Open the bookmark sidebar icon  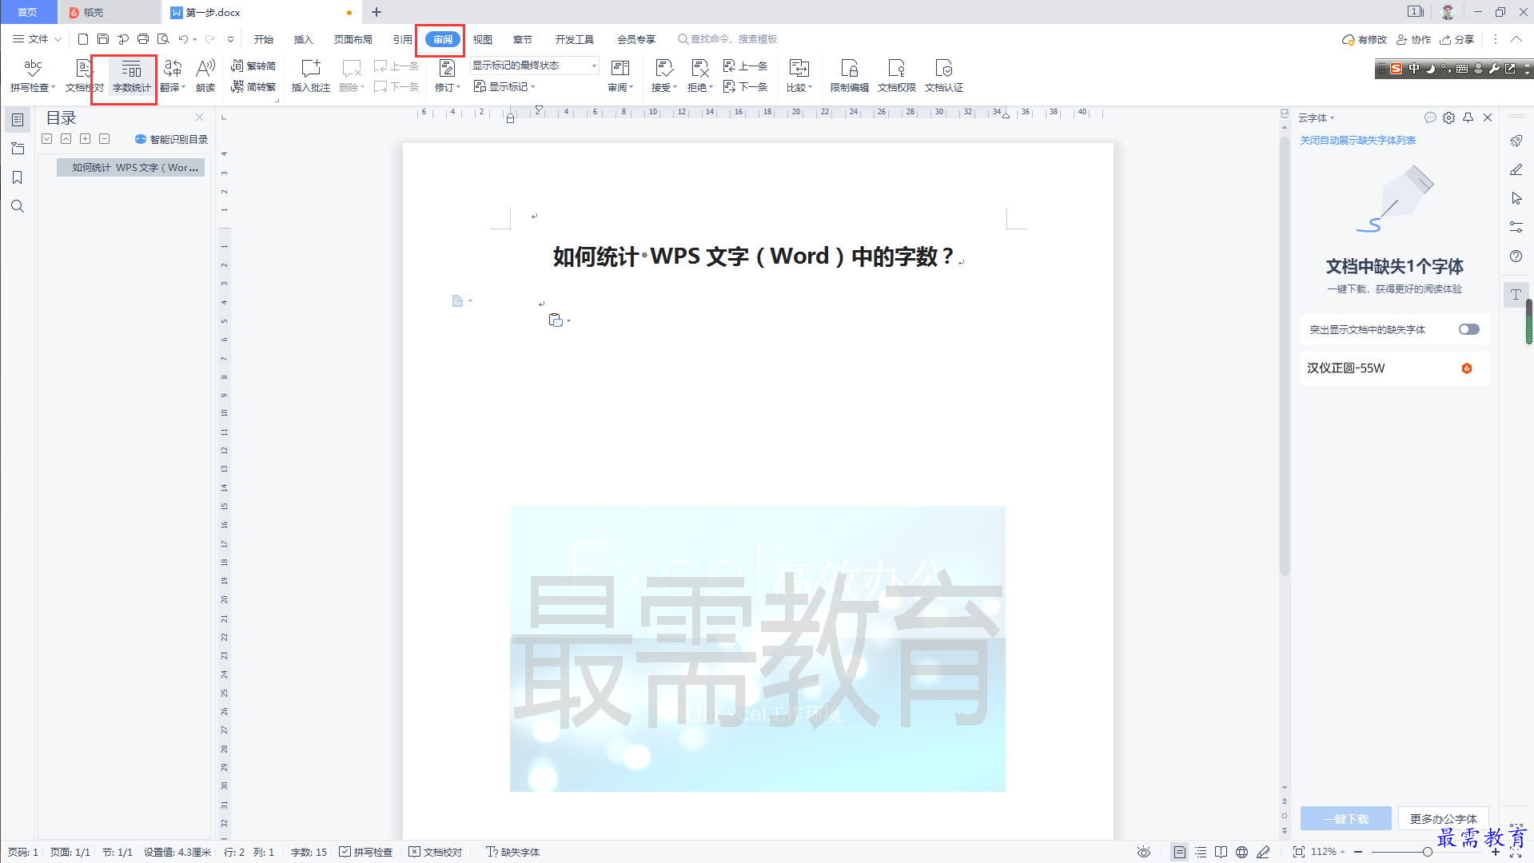[17, 177]
